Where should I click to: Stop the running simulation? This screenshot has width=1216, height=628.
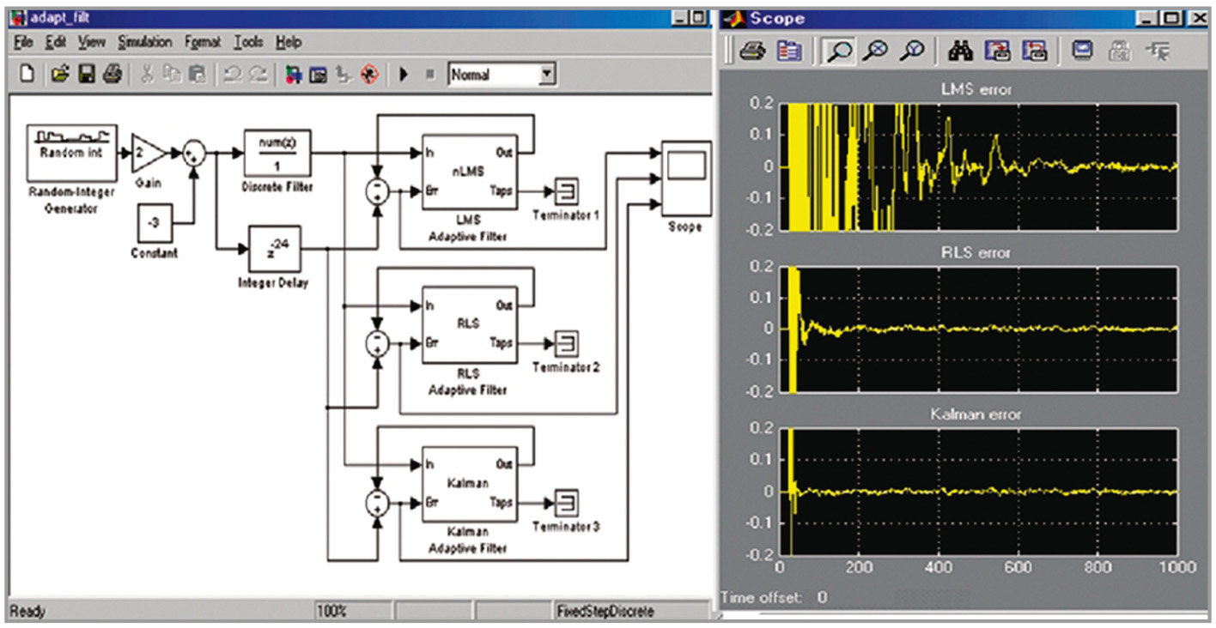point(429,75)
